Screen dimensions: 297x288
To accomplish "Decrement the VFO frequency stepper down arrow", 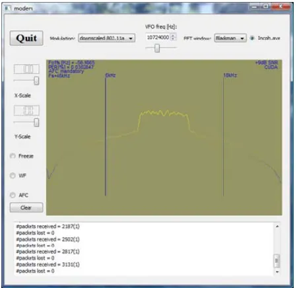I will tap(174, 39).
